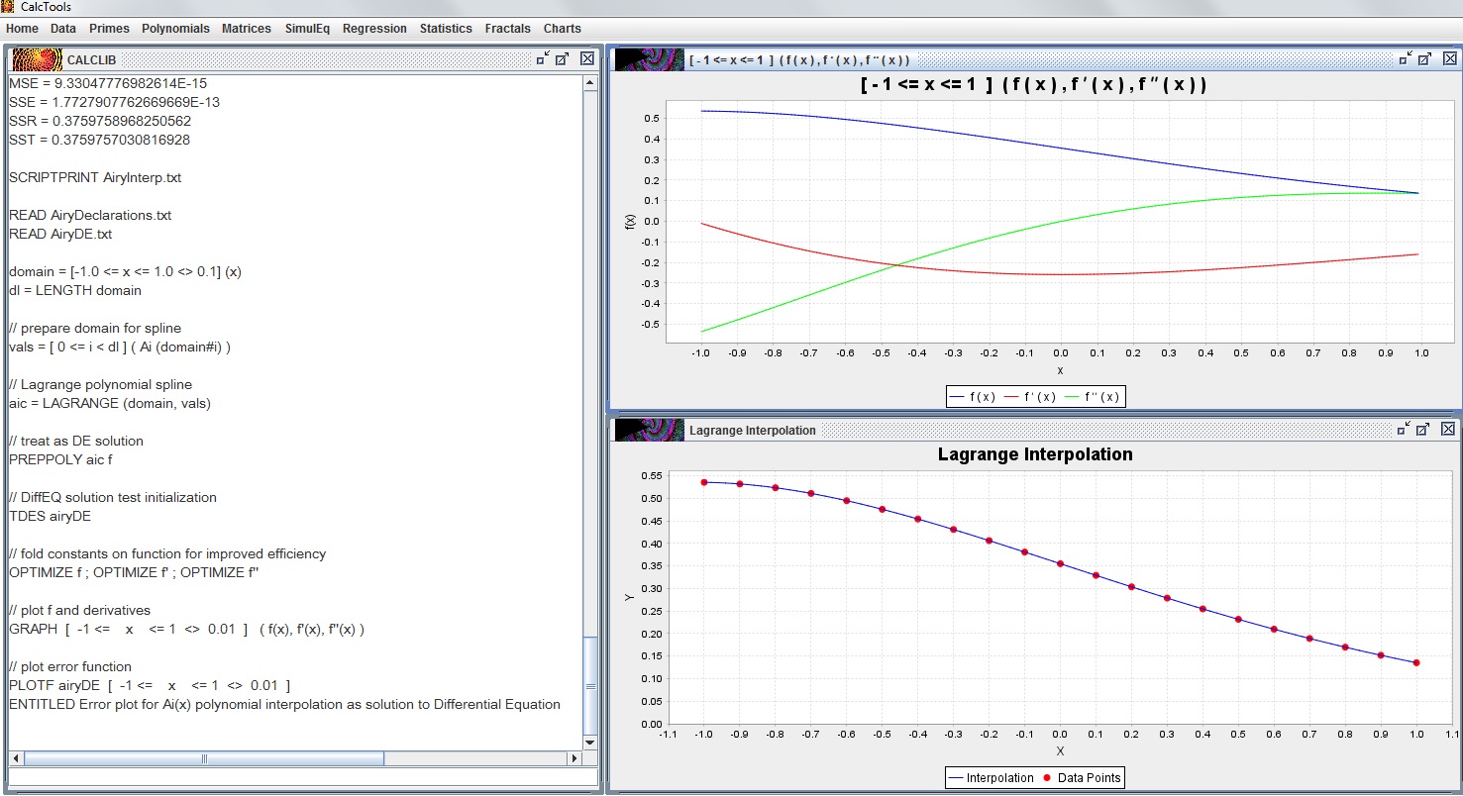Click the derivatives graph frame icon
This screenshot has height=796, width=1463.
click(650, 59)
